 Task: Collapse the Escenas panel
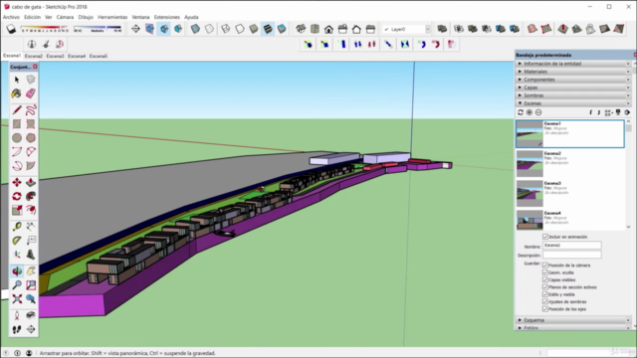tap(573, 103)
